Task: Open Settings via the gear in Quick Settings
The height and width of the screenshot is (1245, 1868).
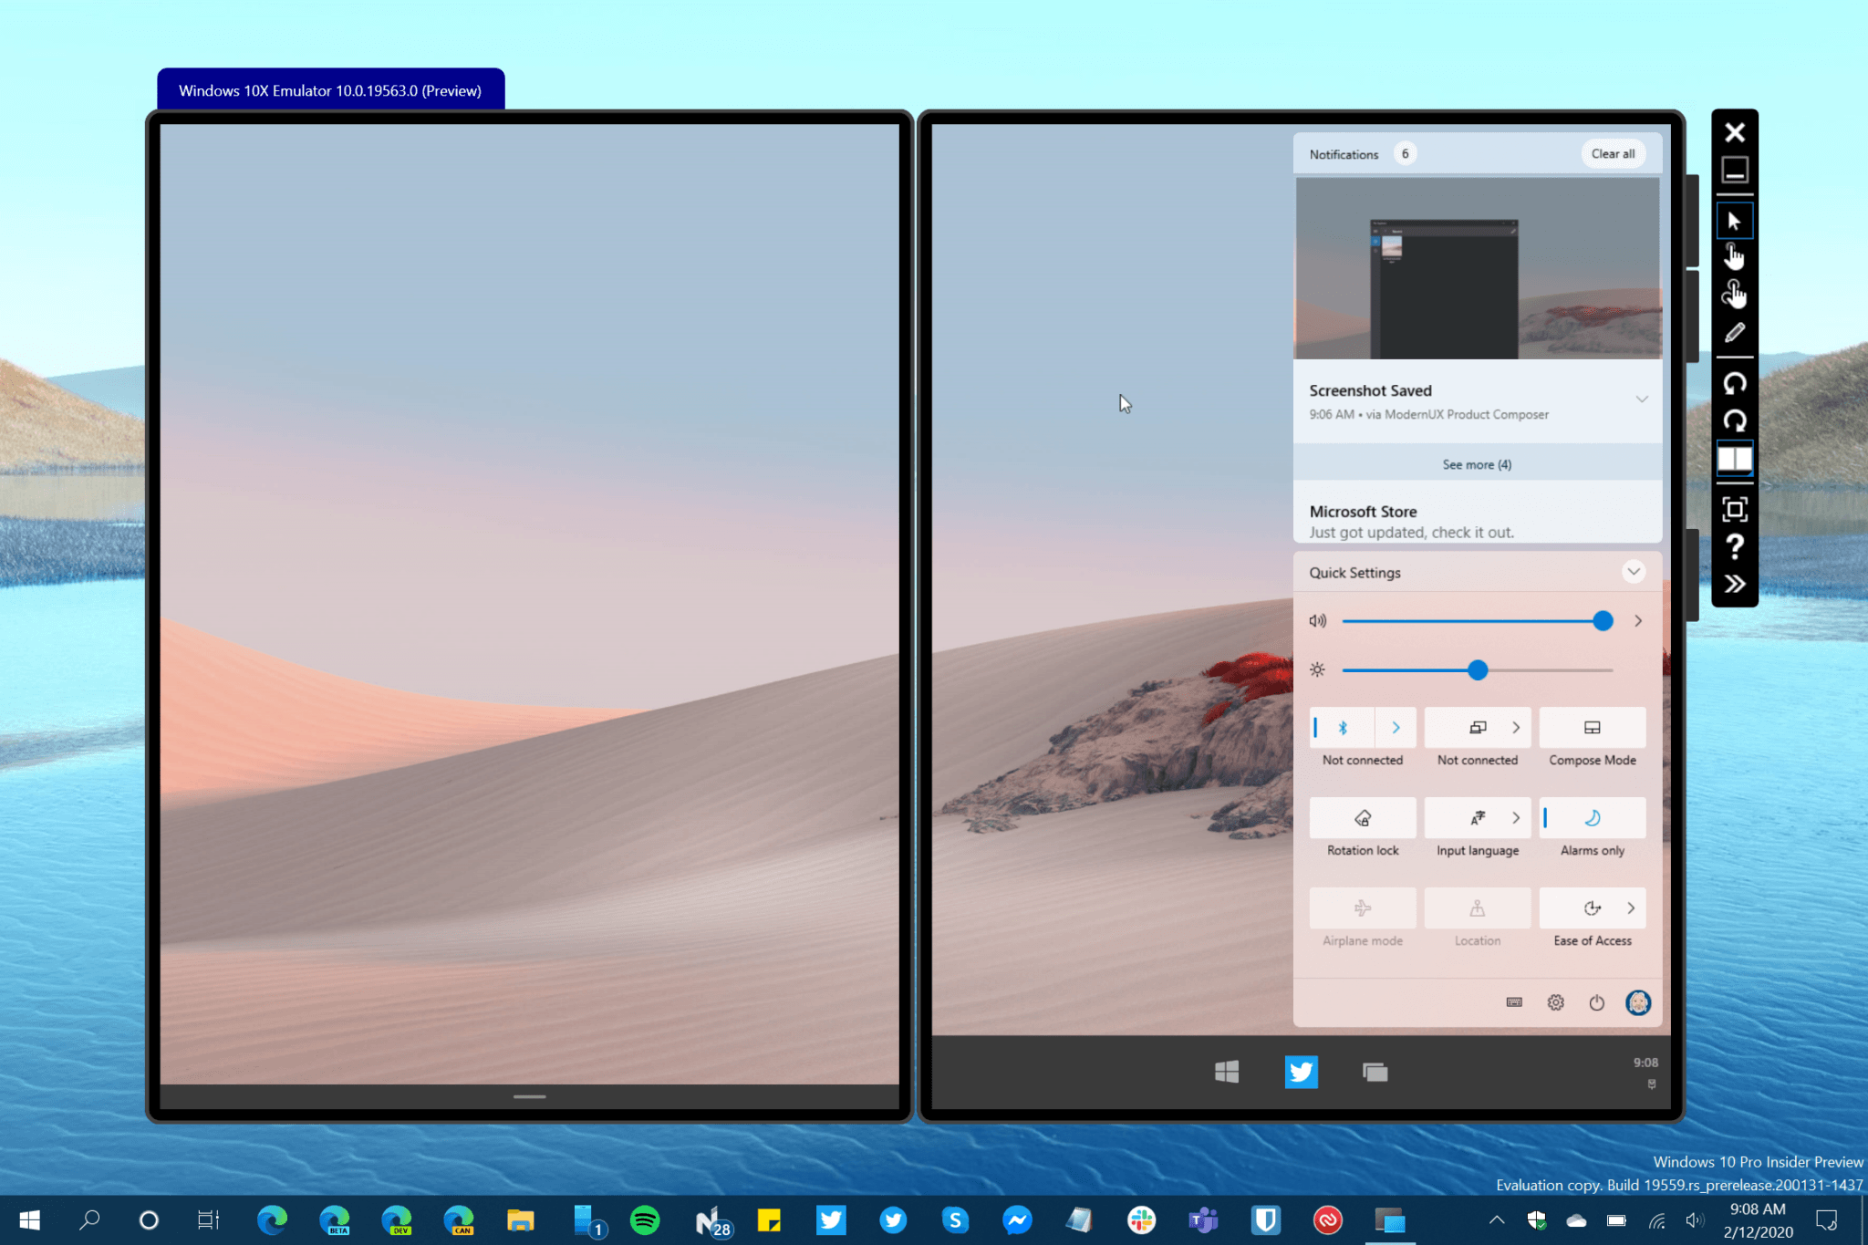Action: tap(1555, 1001)
